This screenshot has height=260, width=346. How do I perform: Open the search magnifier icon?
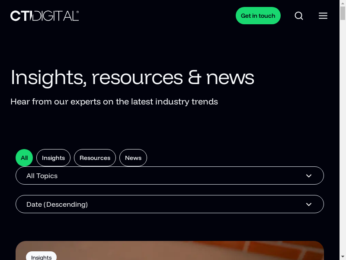[x=299, y=16]
